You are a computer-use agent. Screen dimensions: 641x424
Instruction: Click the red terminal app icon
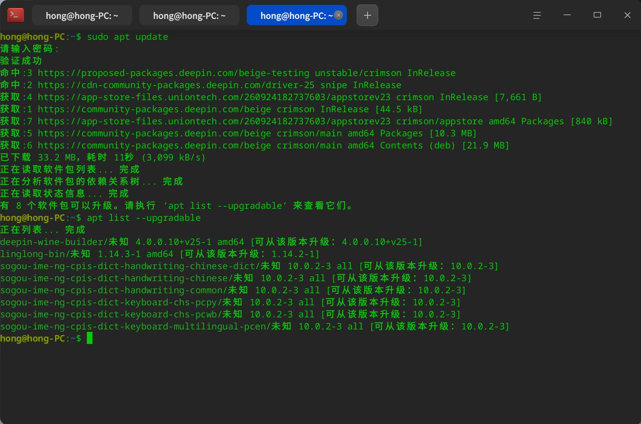16,15
